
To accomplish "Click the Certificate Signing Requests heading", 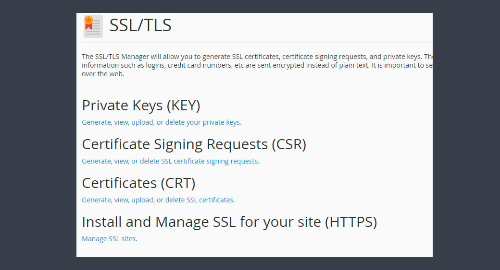I will [194, 144].
